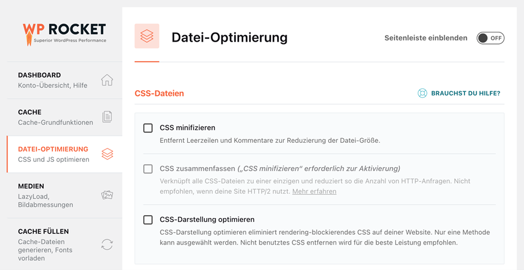Check the CSS-Darstellung optimieren checkbox
The height and width of the screenshot is (270, 524).
[148, 220]
